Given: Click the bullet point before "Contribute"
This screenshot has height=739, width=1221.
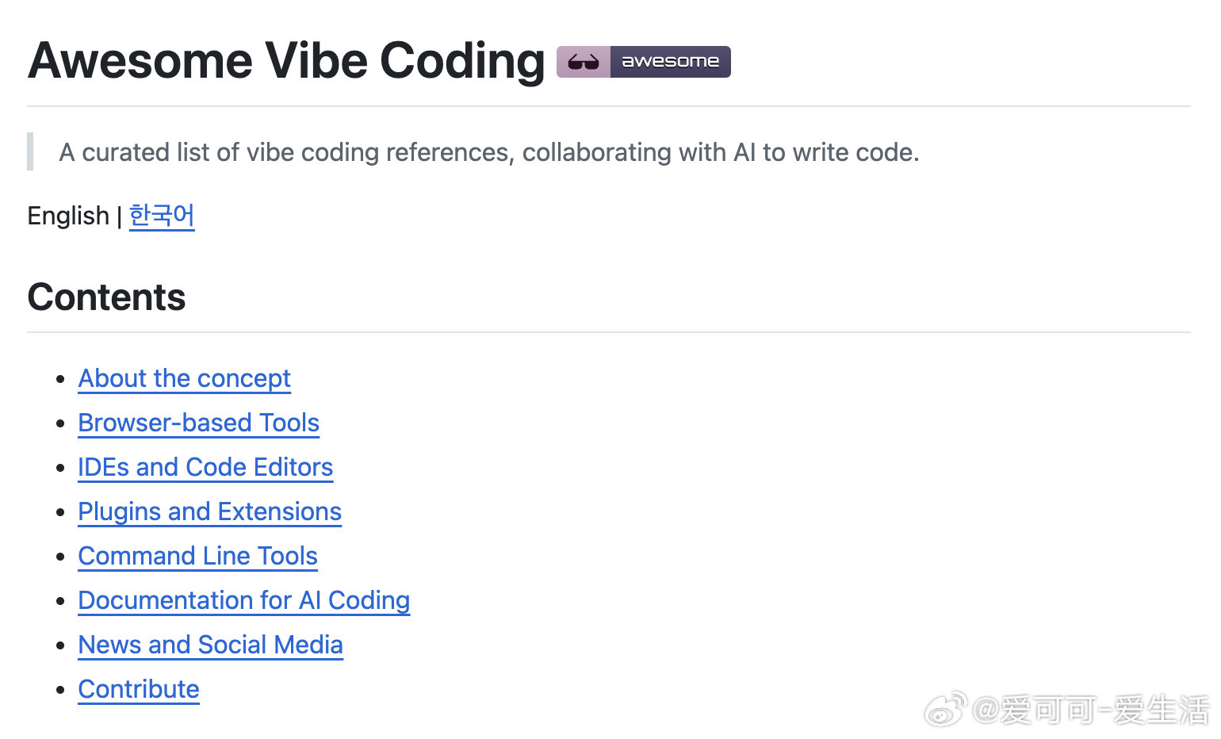Looking at the screenshot, I should (x=60, y=690).
